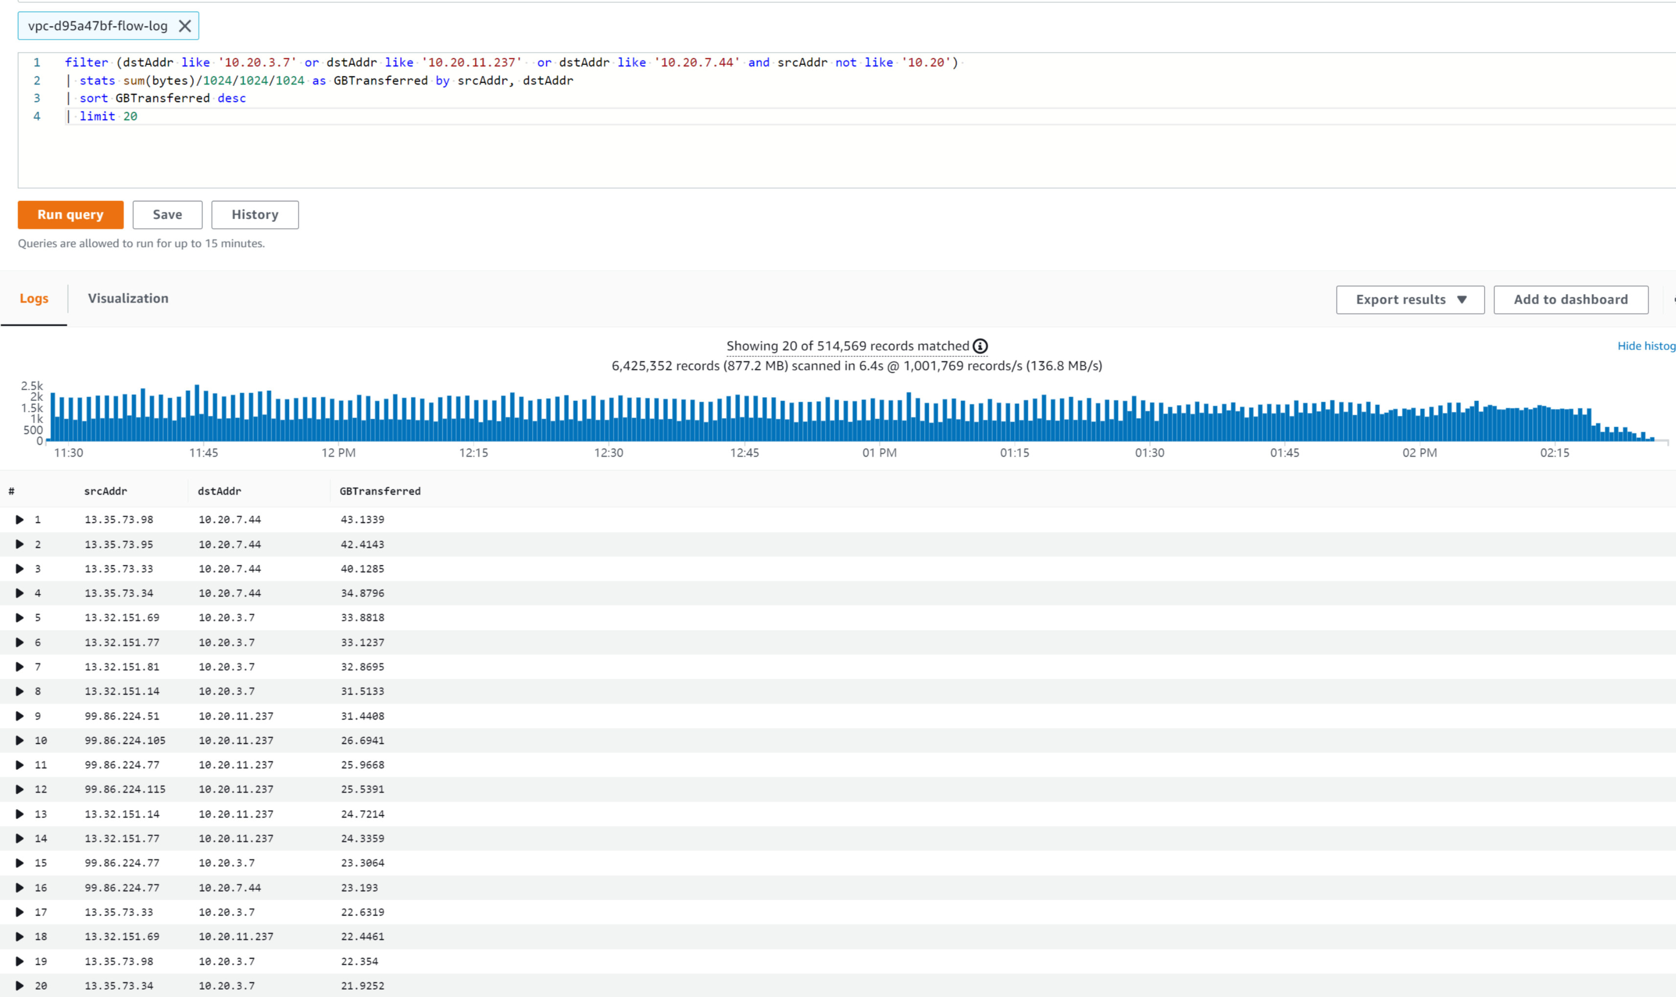Click the srcAddr column header

106,491
